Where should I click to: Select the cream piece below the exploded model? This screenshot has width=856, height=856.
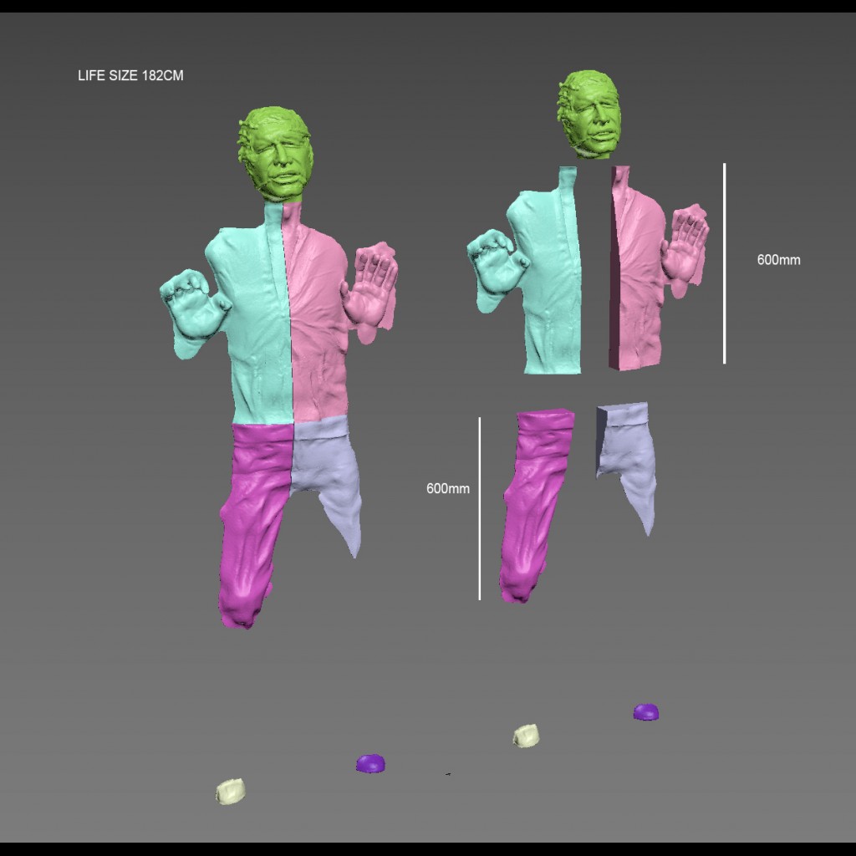coord(526,736)
